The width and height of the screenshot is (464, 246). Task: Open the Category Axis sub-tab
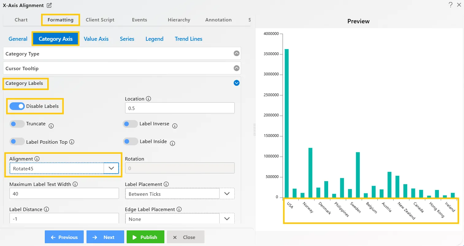tap(56, 39)
